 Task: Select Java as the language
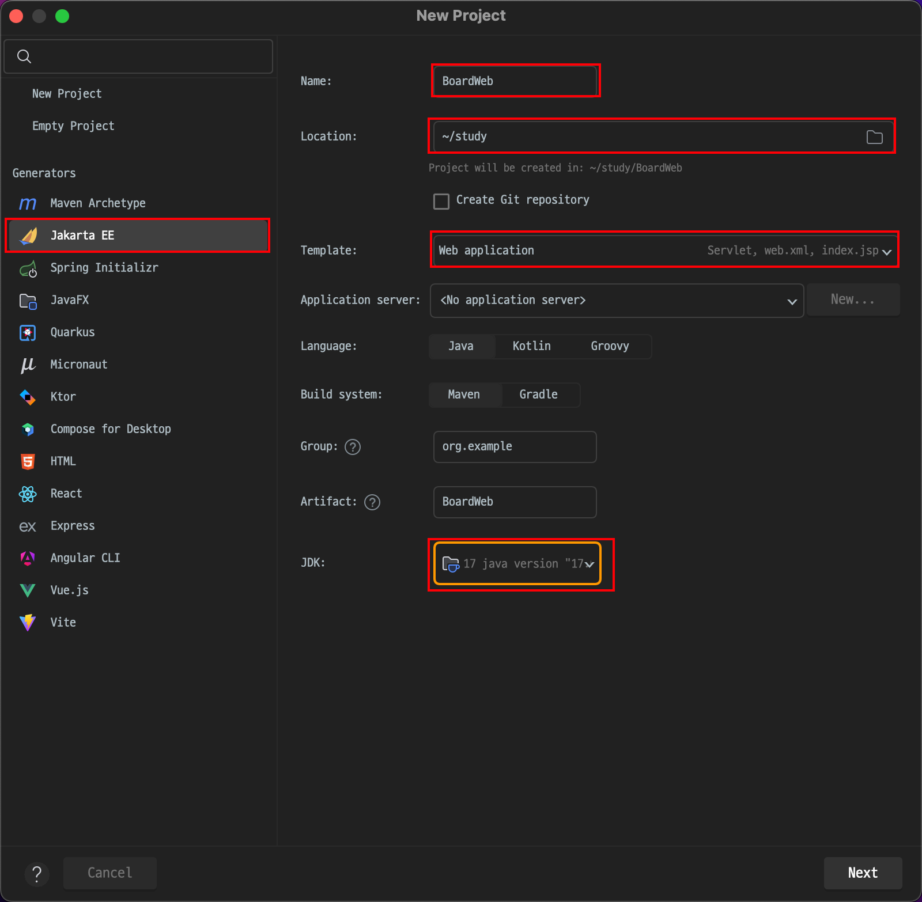pyautogui.click(x=461, y=346)
